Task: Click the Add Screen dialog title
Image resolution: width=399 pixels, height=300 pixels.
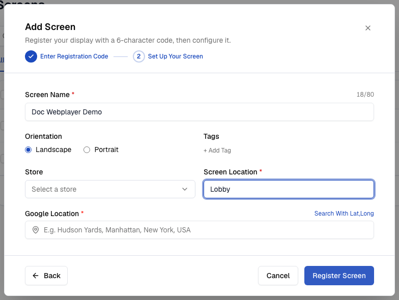Action: [50, 27]
